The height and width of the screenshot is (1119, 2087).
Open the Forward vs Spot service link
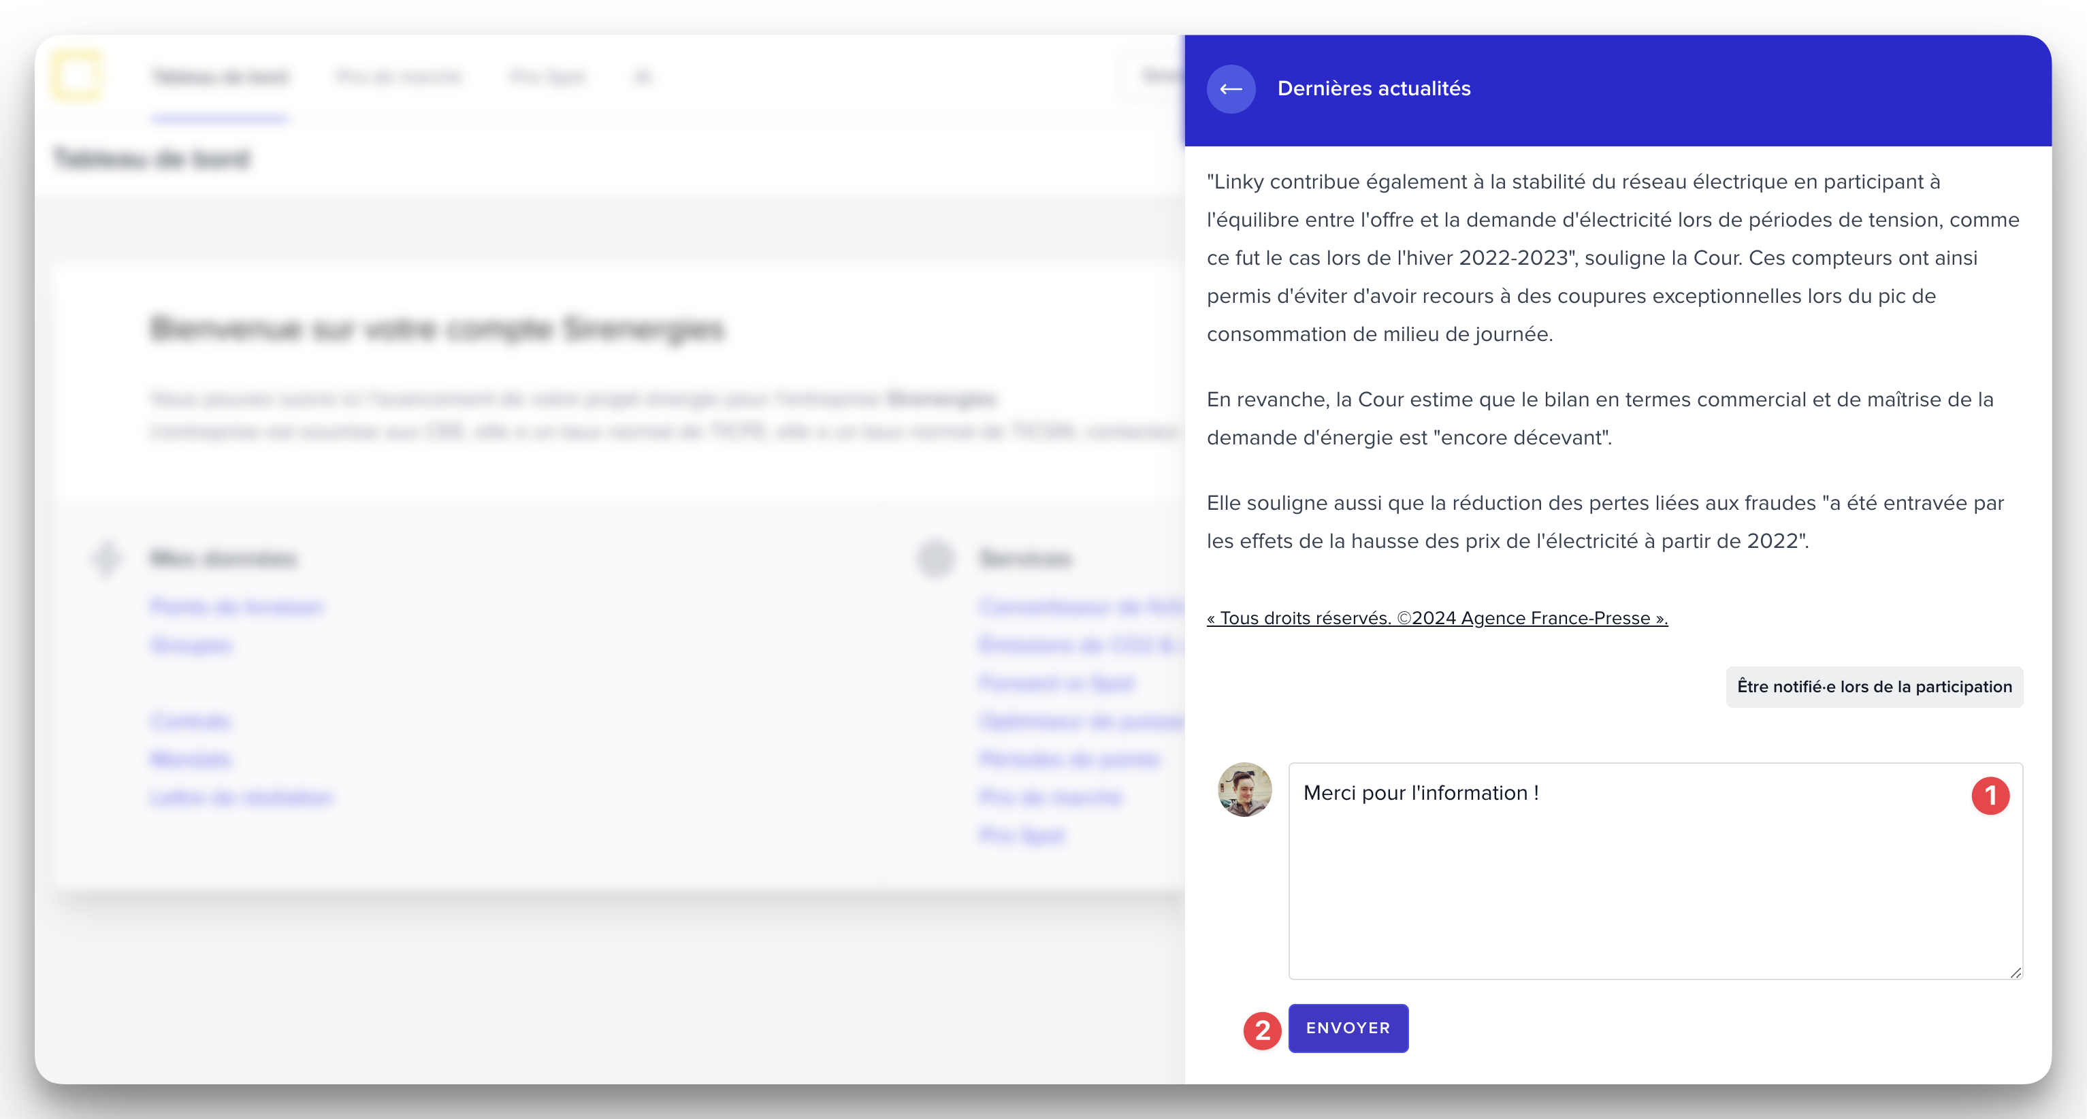[1056, 683]
